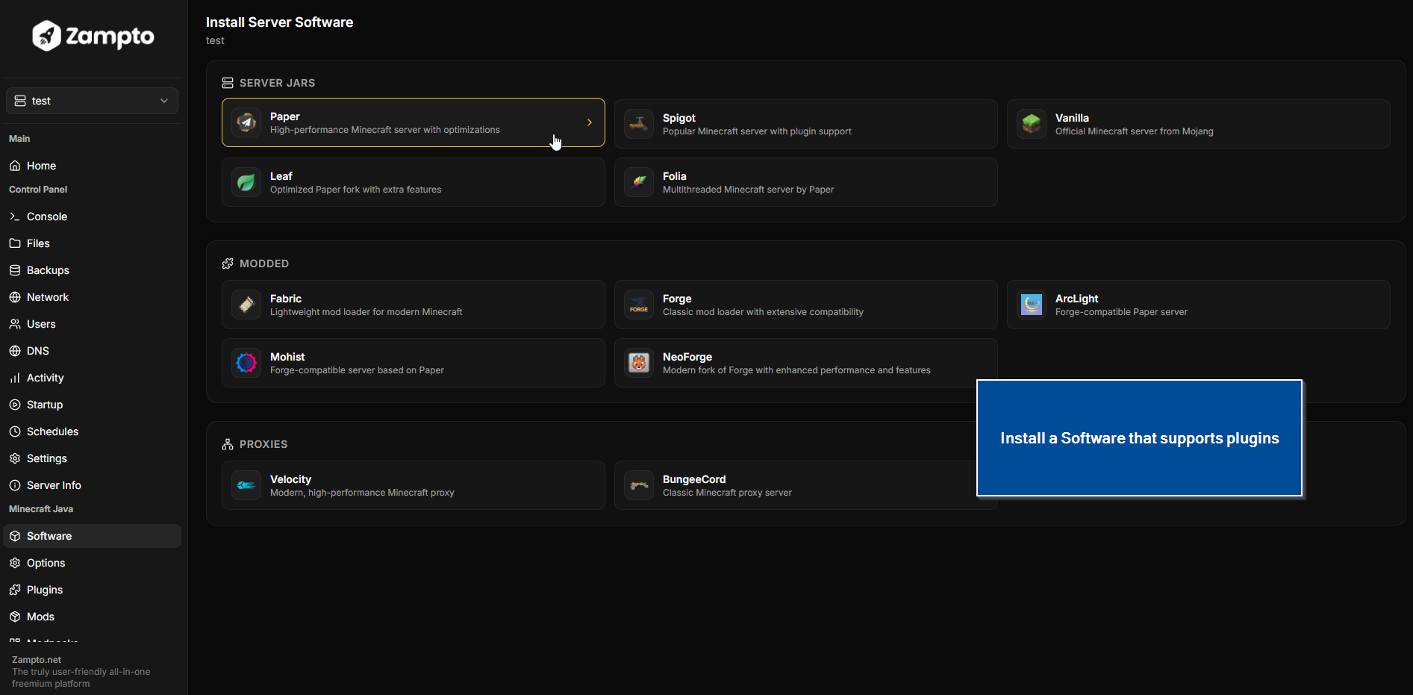1413x695 pixels.
Task: Click the DNS globe icon
Action: click(15, 351)
